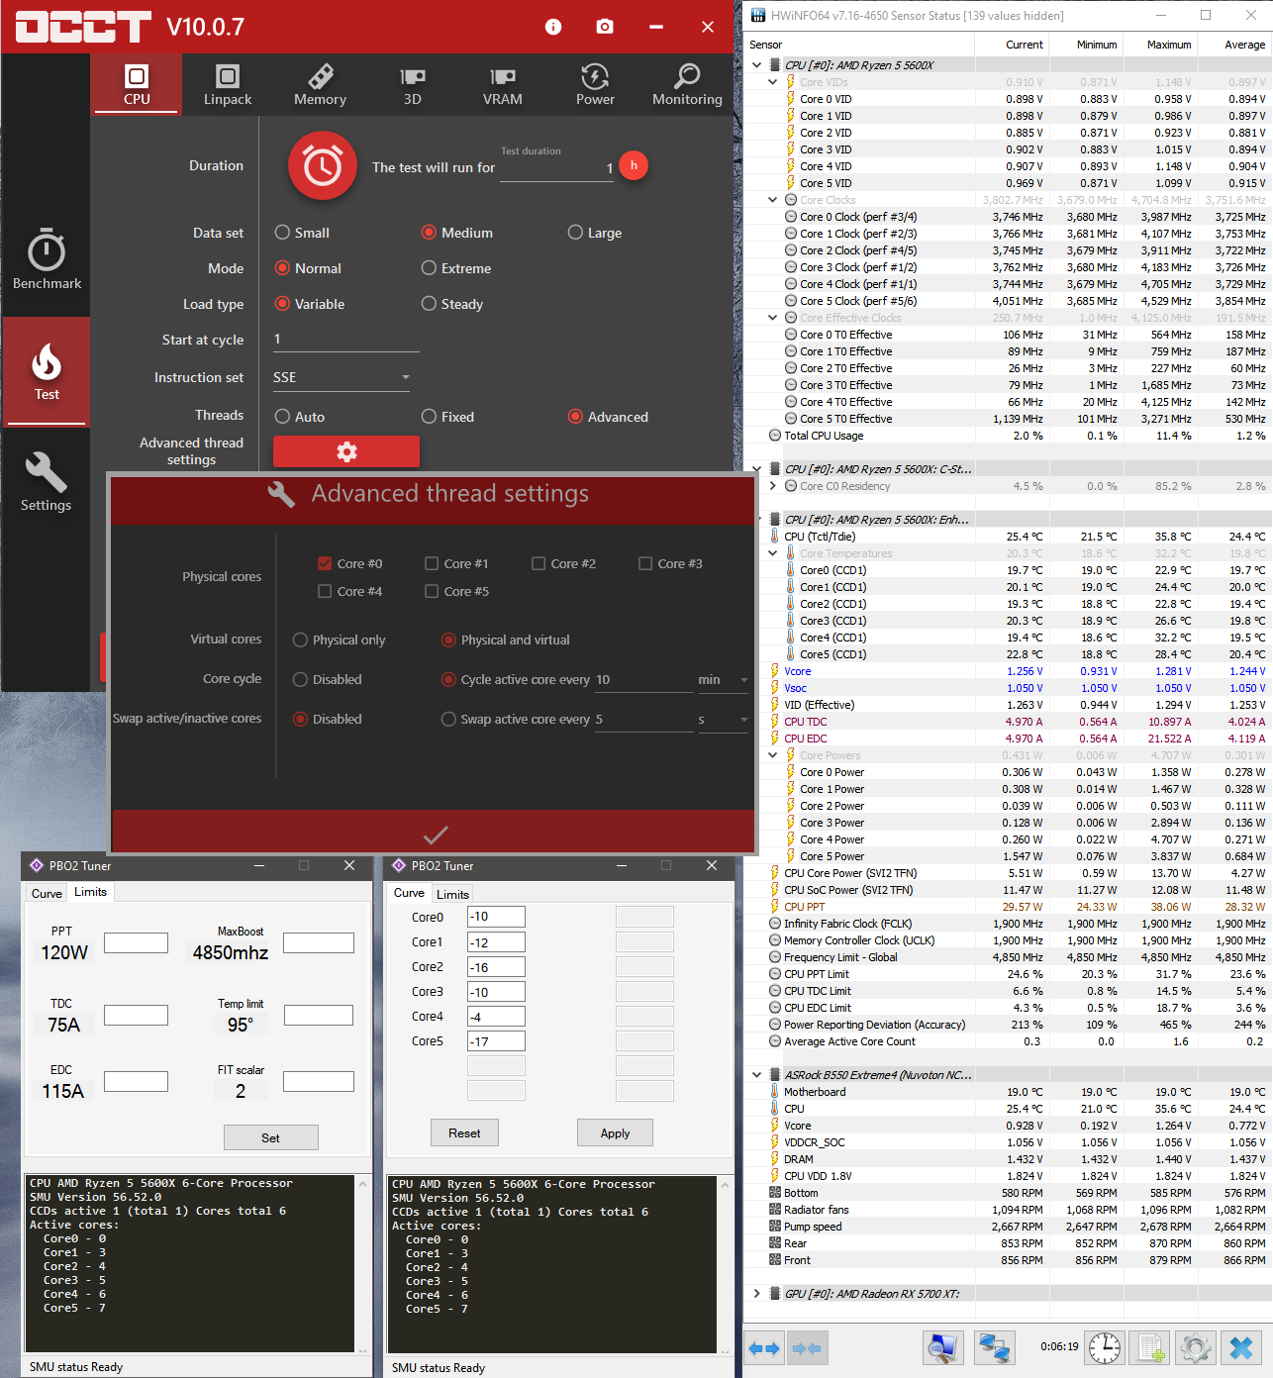
Task: Collapse the Core Clocks group in HWiNFO
Action: pos(773,200)
